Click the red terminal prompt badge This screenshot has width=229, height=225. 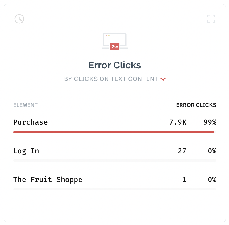click(x=115, y=46)
